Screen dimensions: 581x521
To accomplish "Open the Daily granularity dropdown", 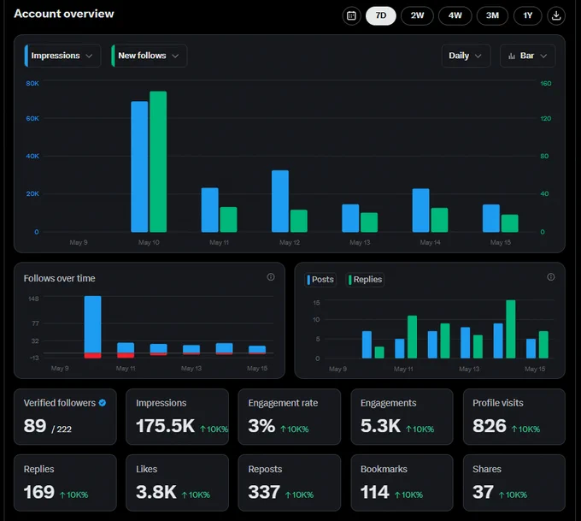I will pos(467,56).
